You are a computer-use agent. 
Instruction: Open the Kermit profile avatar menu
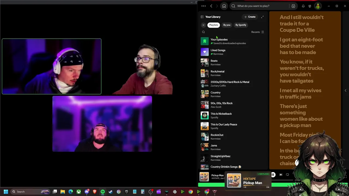318,6
